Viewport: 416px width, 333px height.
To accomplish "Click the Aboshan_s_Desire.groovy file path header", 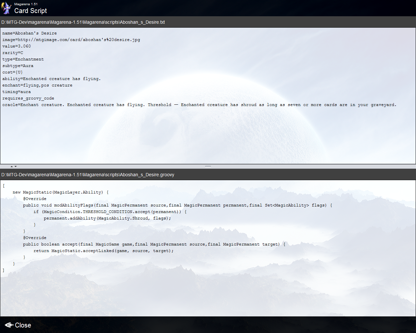I will (x=88, y=175).
